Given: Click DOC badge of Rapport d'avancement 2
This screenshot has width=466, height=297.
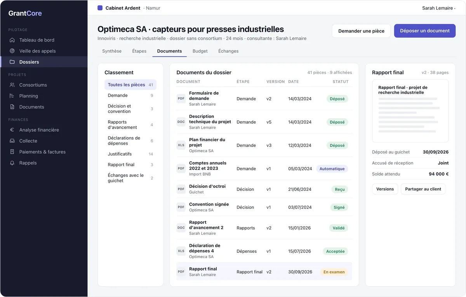Looking at the screenshot, I should (x=181, y=228).
